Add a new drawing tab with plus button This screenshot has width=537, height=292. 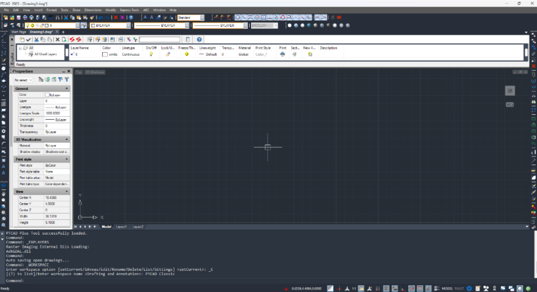pyautogui.click(x=63, y=32)
